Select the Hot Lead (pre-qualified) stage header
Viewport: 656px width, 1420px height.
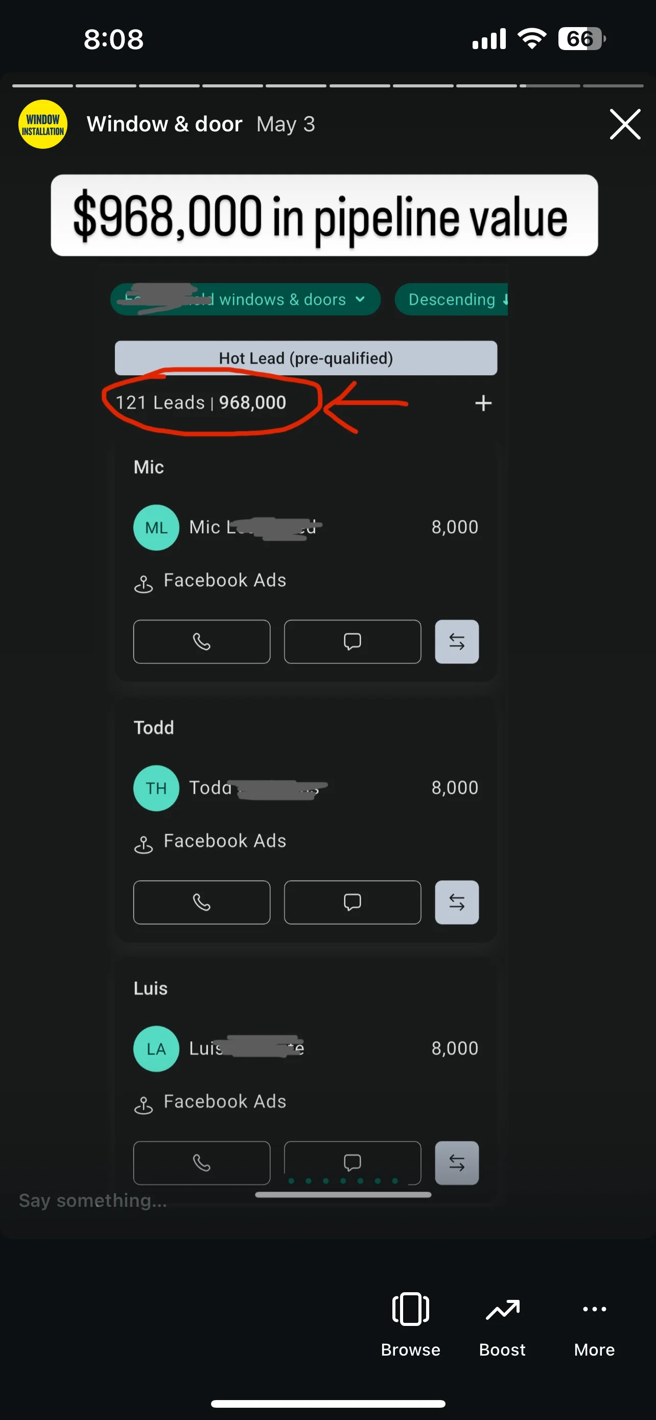(306, 358)
